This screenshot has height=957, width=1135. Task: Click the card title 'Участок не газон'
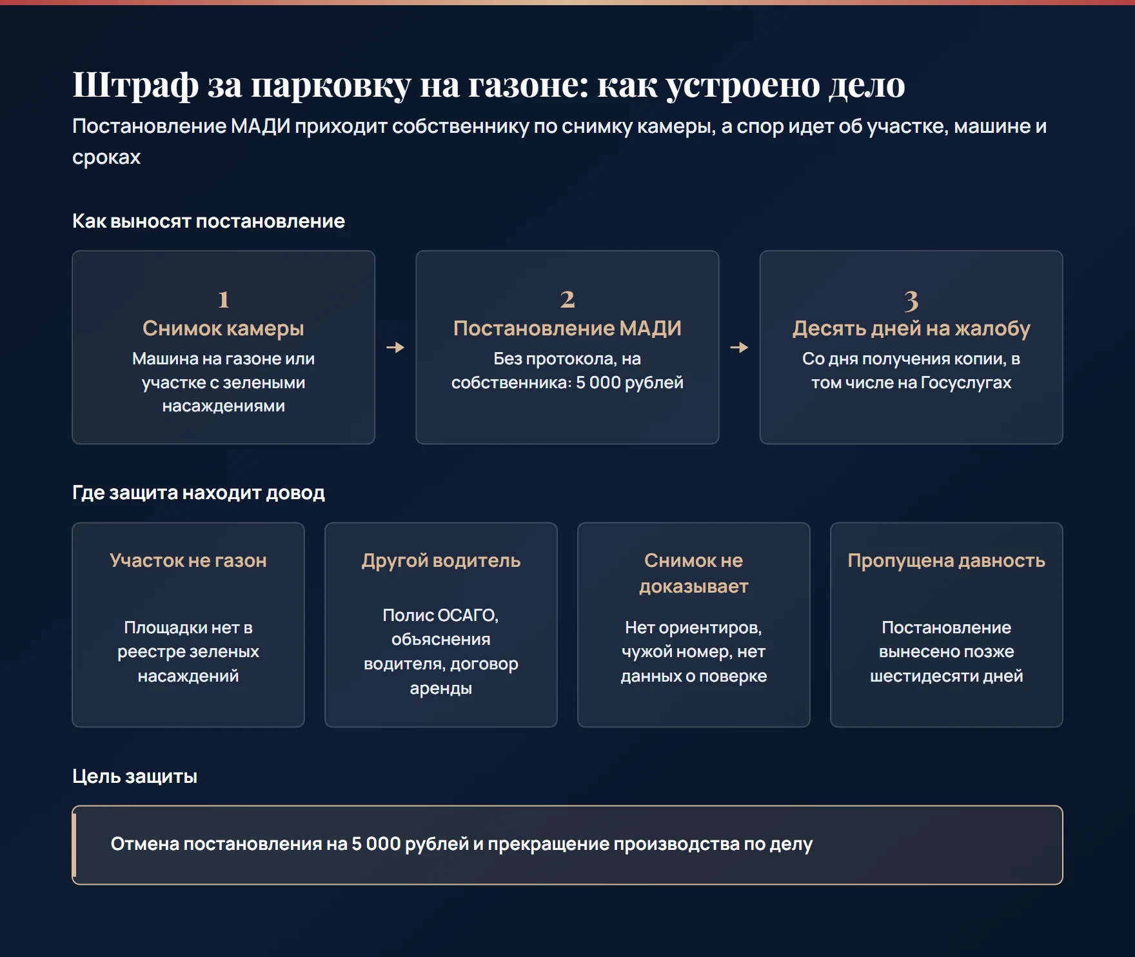(x=188, y=560)
